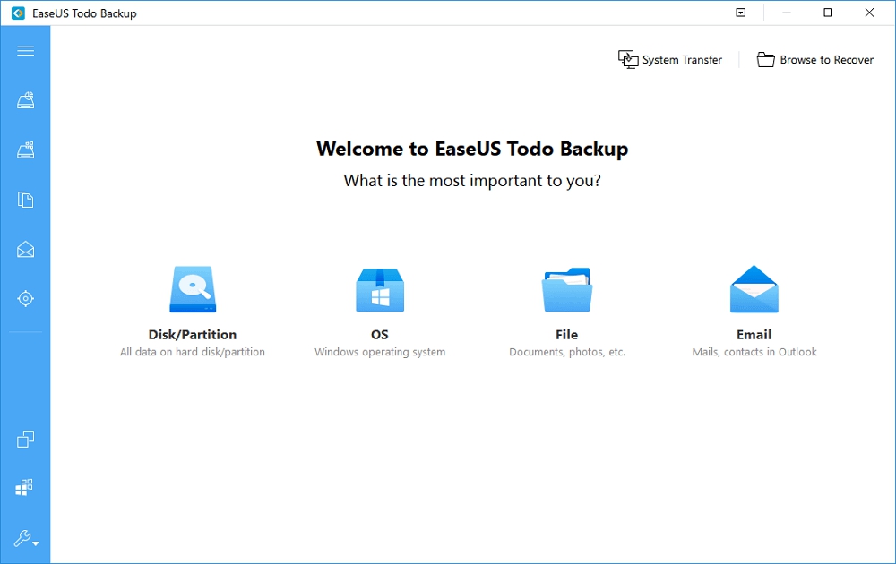Screen dimensions: 896x564
Task: Open the System Transfer icon
Action: point(628,59)
